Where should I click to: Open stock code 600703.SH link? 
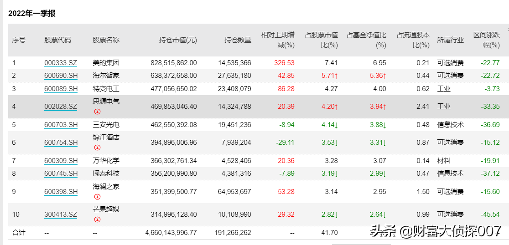(61, 124)
